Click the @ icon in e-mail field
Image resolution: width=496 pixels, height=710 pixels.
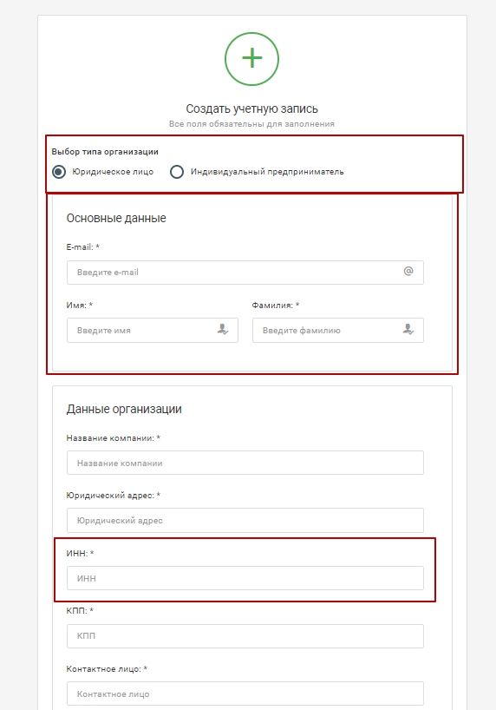pos(408,271)
